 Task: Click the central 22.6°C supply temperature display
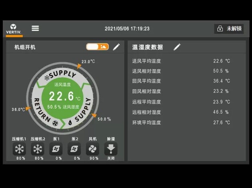(x=62, y=96)
